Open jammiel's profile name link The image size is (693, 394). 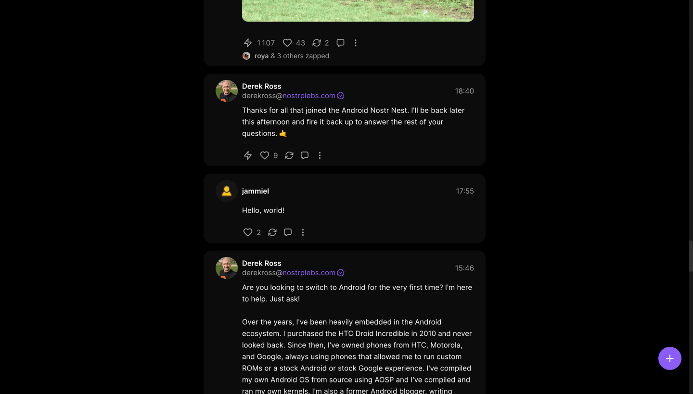click(255, 191)
